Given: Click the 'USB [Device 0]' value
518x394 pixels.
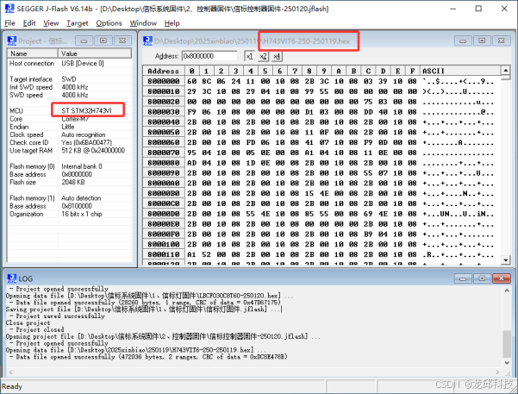Looking at the screenshot, I should [x=83, y=63].
